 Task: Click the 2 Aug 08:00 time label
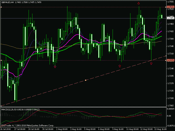click(x=62, y=129)
